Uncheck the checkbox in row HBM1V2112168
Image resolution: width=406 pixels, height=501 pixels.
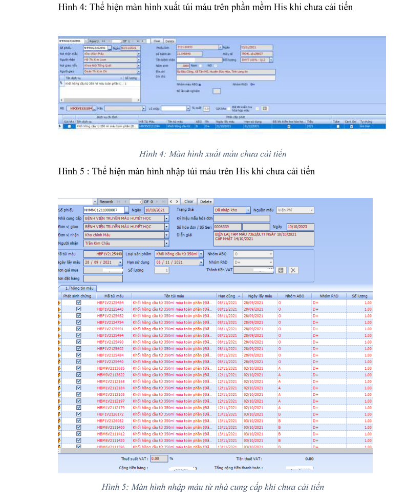pyautogui.click(x=79, y=382)
